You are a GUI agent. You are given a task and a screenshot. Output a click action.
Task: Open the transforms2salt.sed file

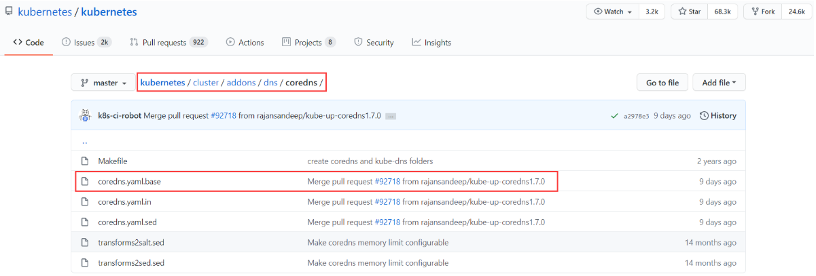click(131, 243)
